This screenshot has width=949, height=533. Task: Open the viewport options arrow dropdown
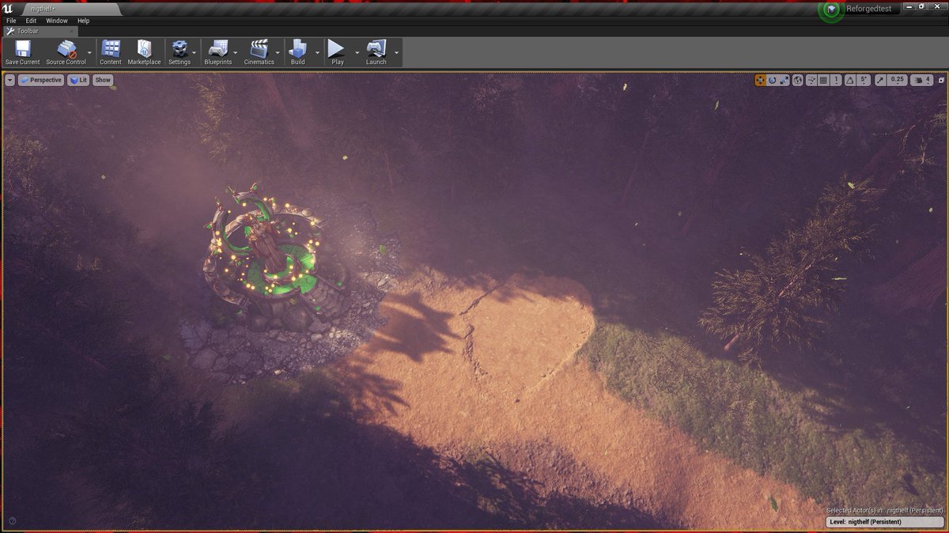(9, 80)
